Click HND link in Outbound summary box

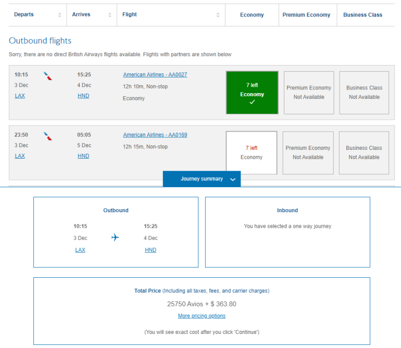(151, 250)
